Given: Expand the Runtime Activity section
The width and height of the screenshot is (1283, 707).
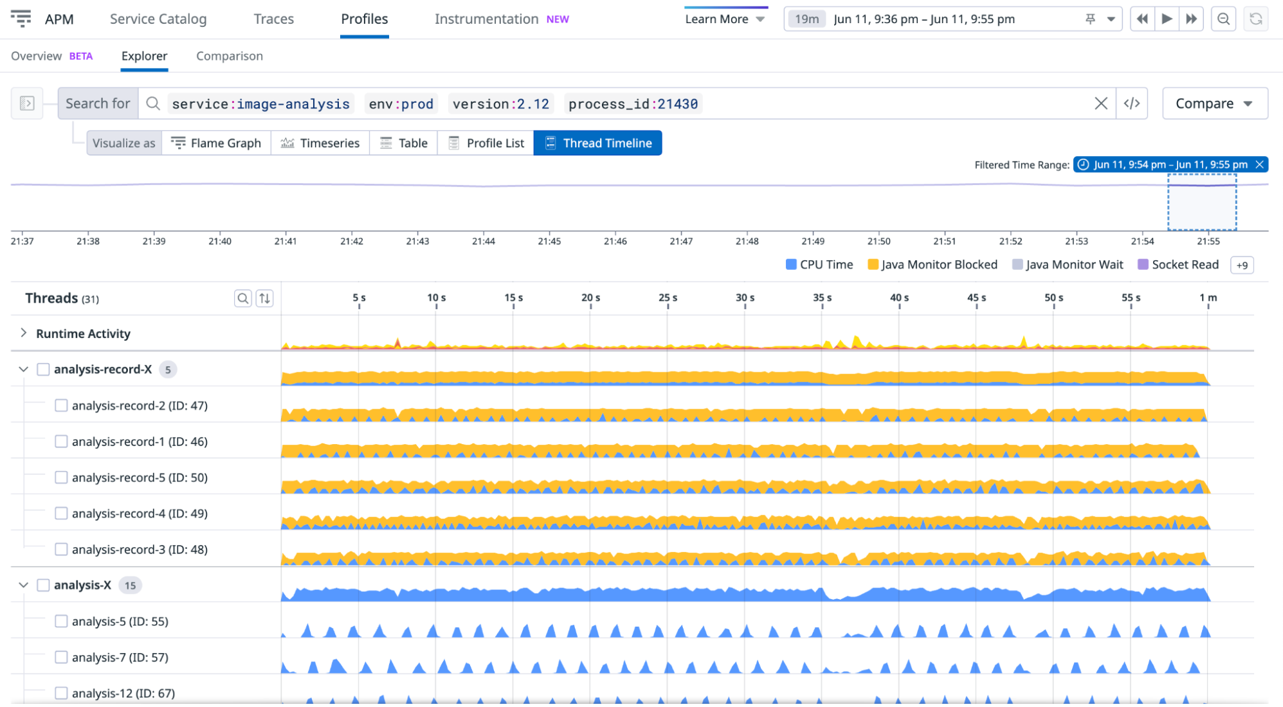Looking at the screenshot, I should pos(24,333).
